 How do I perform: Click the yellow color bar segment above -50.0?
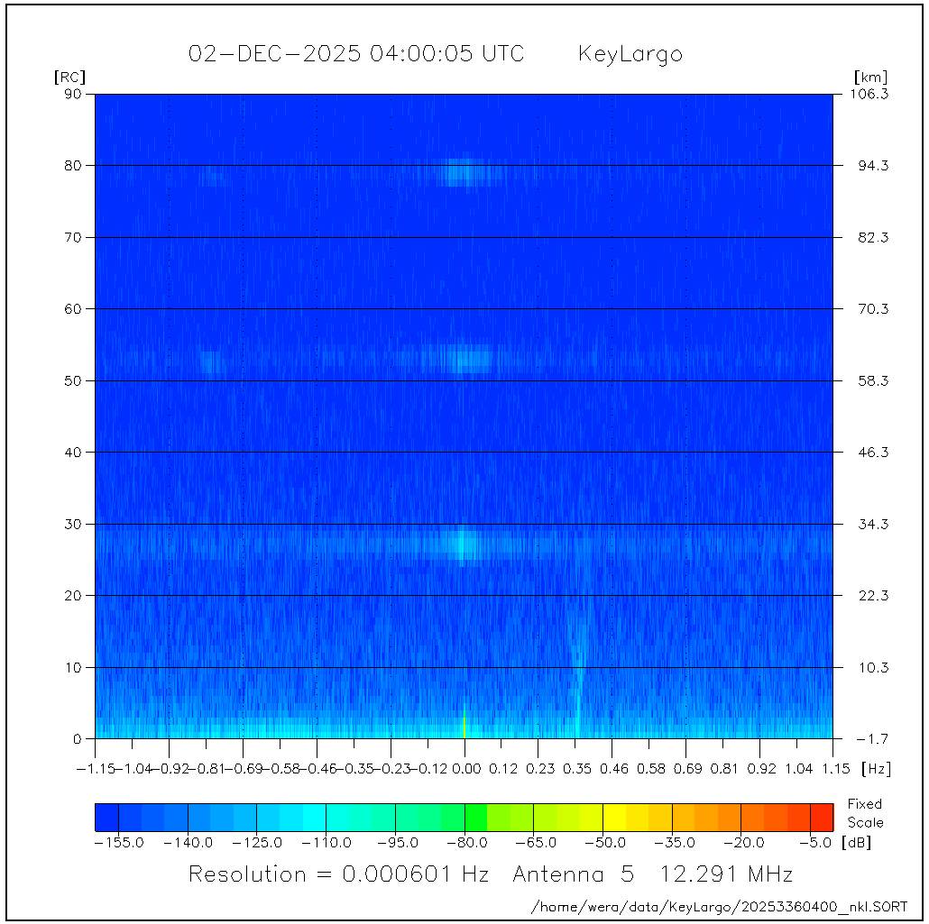click(614, 817)
